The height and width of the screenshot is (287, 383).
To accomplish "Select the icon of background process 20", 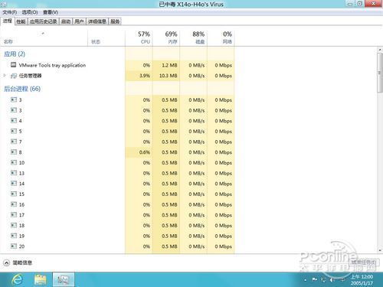I will (14, 246).
